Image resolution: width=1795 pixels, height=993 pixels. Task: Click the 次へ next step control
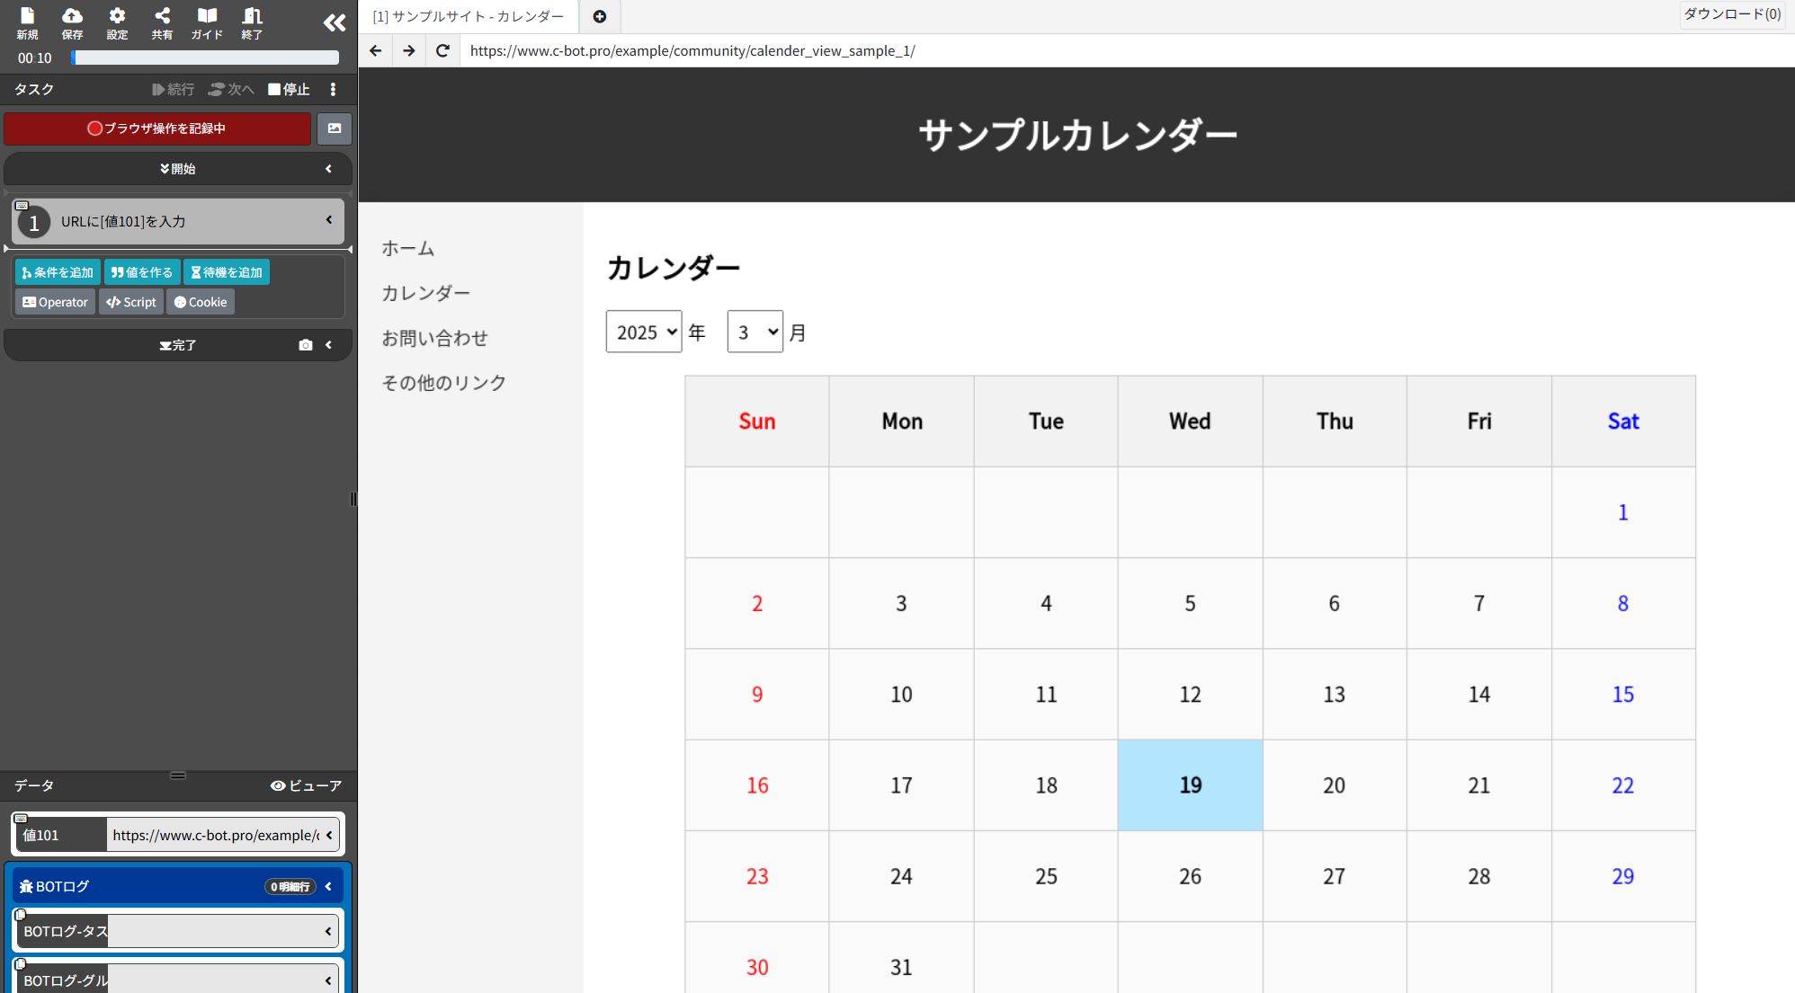click(x=231, y=89)
